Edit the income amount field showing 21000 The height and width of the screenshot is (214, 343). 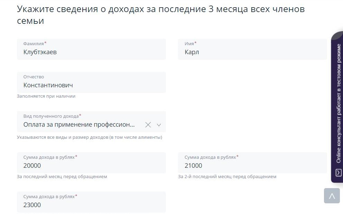[x=252, y=166]
